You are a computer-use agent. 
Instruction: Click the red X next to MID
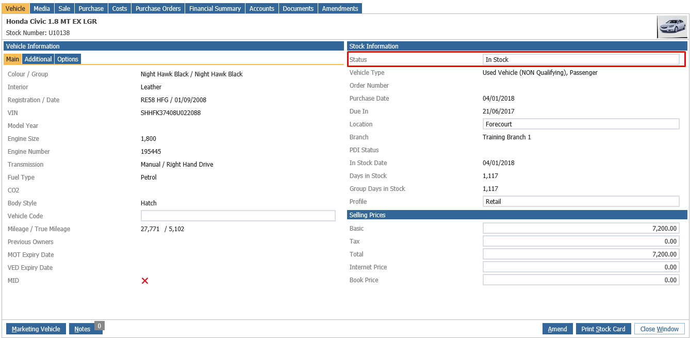pos(145,281)
